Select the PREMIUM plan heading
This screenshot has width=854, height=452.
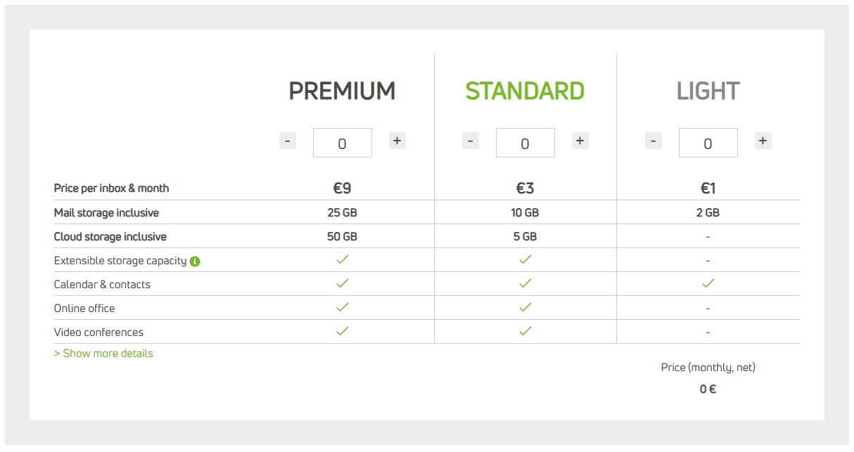[343, 91]
